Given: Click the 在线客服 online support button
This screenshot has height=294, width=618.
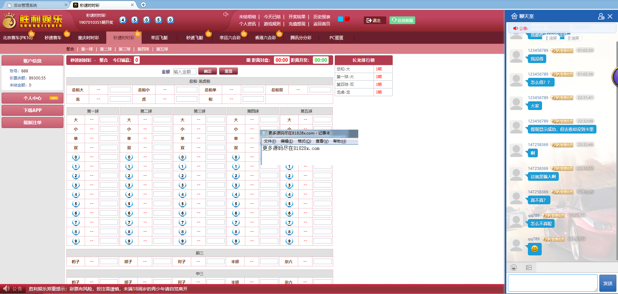Looking at the screenshot, I should tap(402, 20).
